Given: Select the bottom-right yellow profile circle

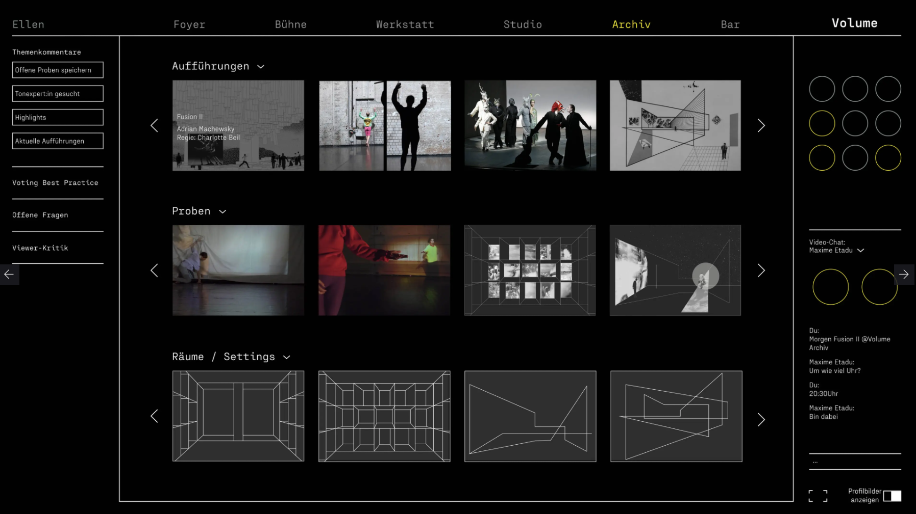Looking at the screenshot, I should point(888,157).
